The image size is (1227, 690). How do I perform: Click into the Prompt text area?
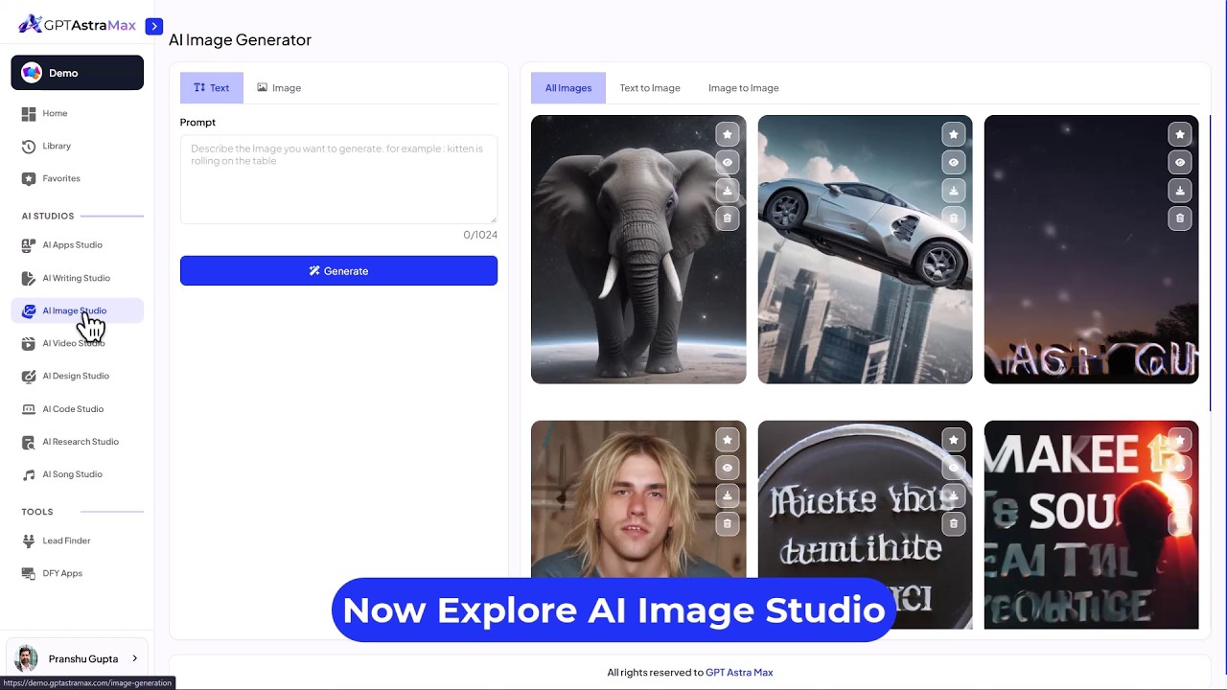tap(338, 179)
